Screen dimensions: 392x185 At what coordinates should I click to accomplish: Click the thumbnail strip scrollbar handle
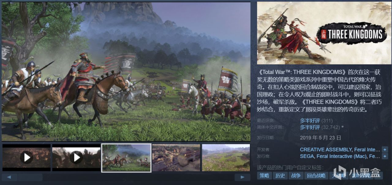[30, 177]
